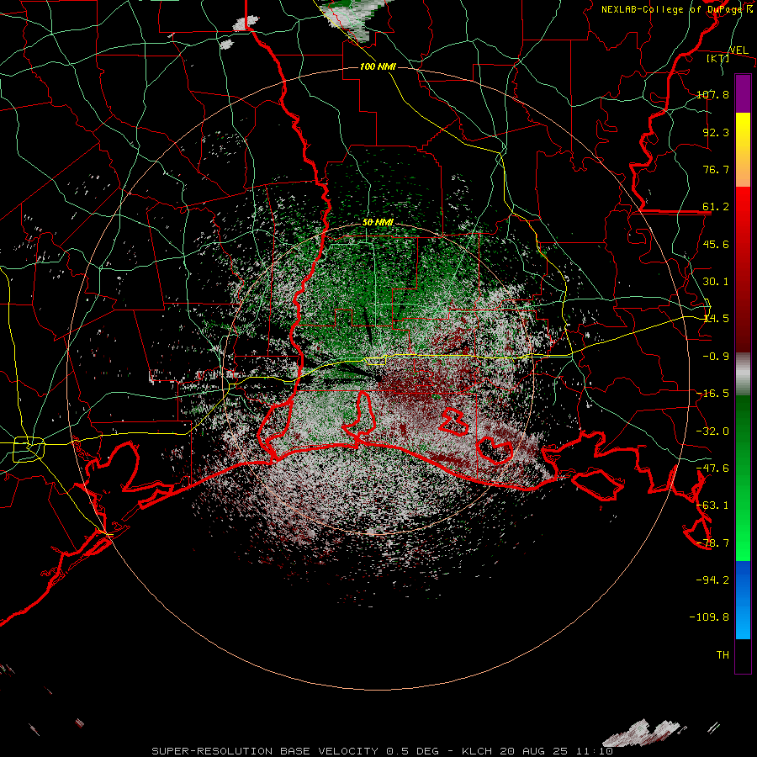Click the NEXLAB-College of DuPage credit text
757x757 pixels.
tap(677, 9)
